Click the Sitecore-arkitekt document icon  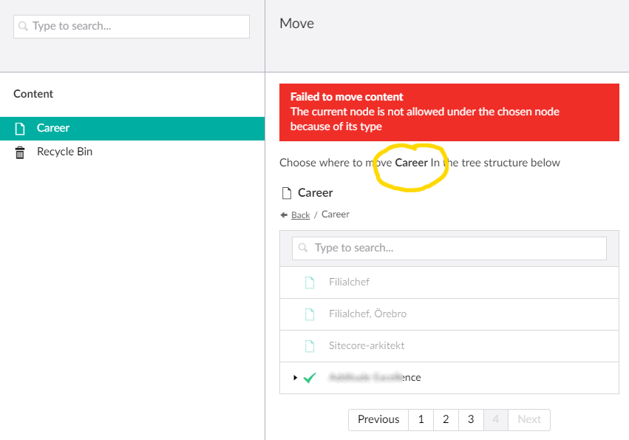[x=310, y=346]
